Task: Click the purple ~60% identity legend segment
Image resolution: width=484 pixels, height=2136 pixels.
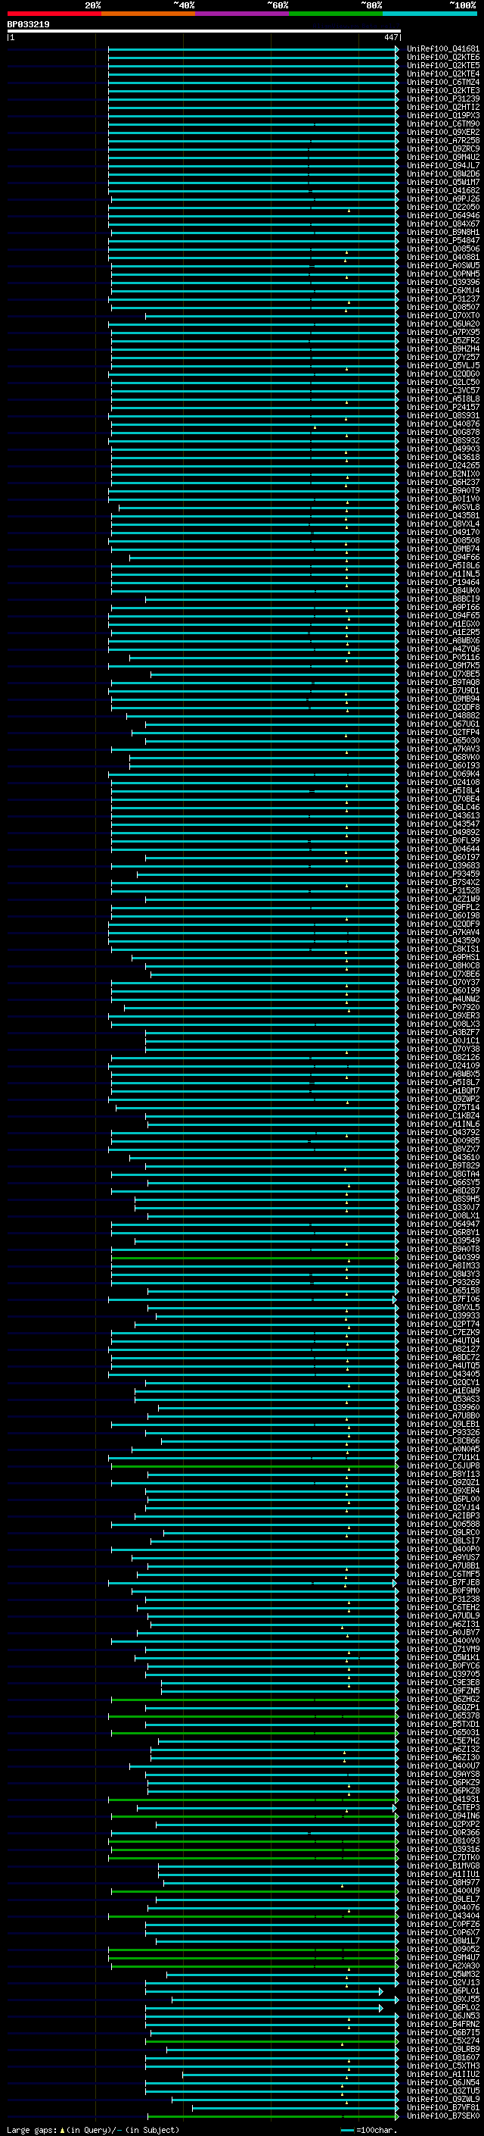Action: tap(241, 14)
